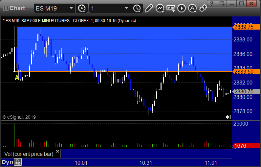The height and width of the screenshot is (167, 261).
Task: Click the scroll-to-latest-bar arrow icon
Action: 228,117
